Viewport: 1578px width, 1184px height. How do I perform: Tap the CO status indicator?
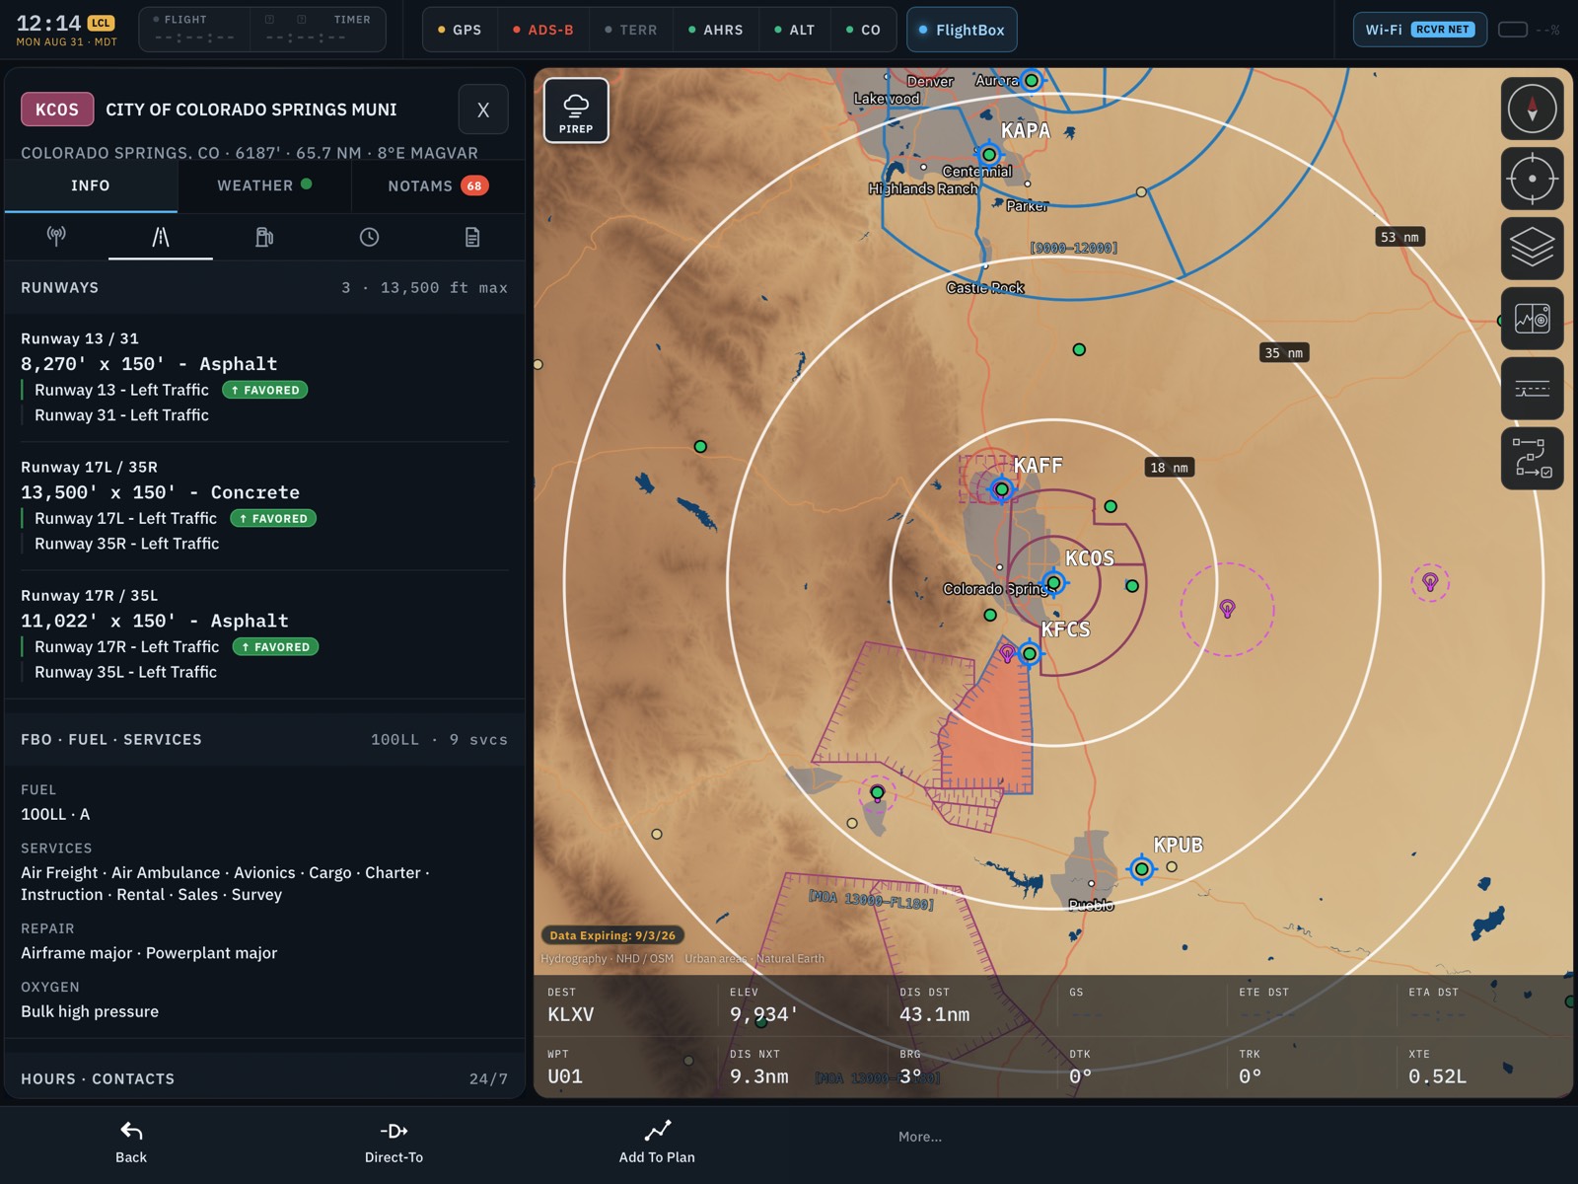pyautogui.click(x=863, y=30)
